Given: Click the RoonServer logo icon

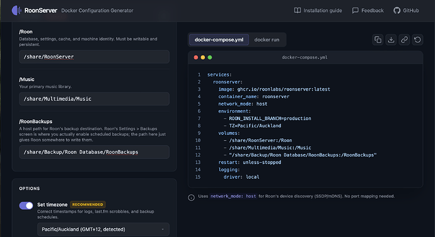Looking at the screenshot, I should pyautogui.click(x=16, y=11).
